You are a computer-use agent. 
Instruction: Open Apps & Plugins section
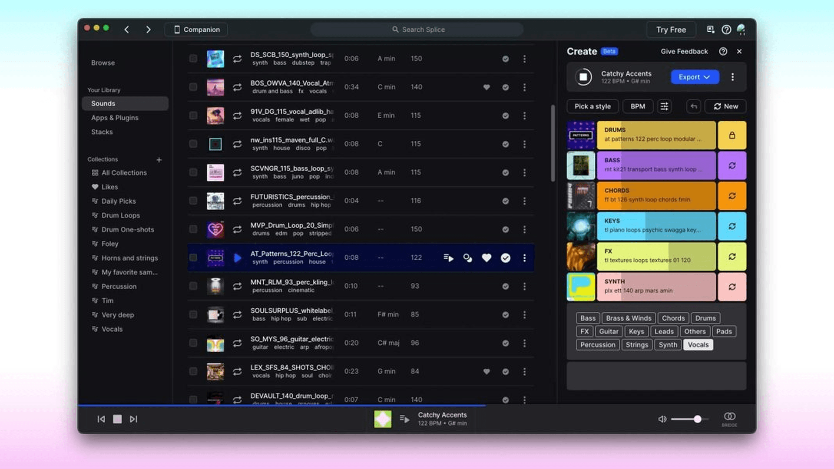(115, 118)
